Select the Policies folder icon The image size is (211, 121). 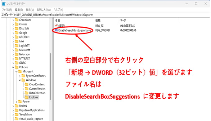pos(16,67)
